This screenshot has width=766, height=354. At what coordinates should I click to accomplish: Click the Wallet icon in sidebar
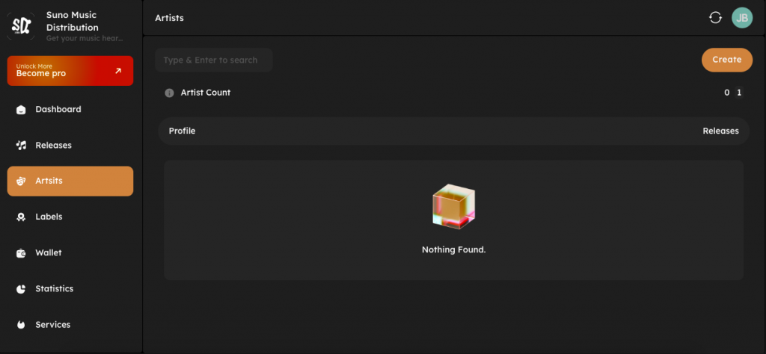[x=21, y=253]
